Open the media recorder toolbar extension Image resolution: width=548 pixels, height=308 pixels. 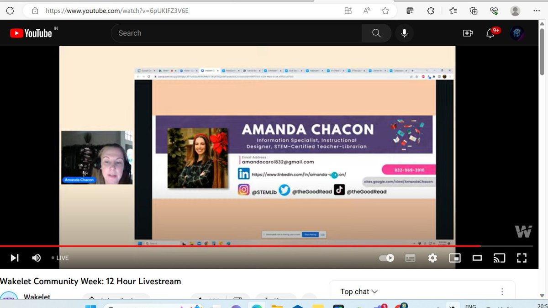[410, 11]
